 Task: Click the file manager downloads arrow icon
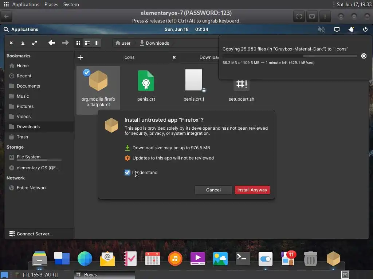click(23, 43)
